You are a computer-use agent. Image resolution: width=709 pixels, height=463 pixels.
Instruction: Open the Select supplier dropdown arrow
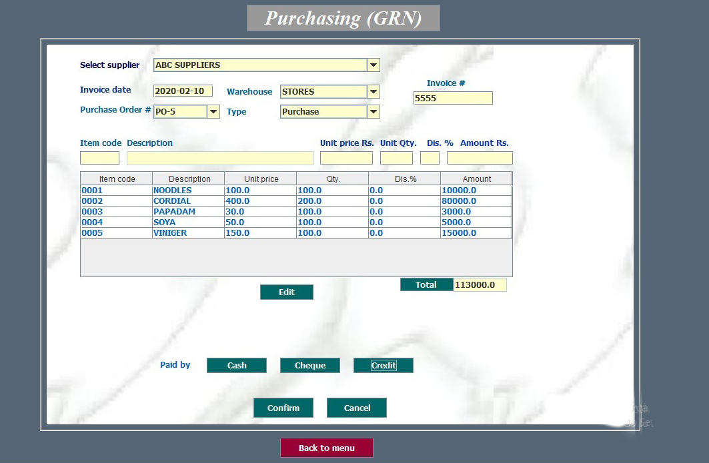click(374, 65)
